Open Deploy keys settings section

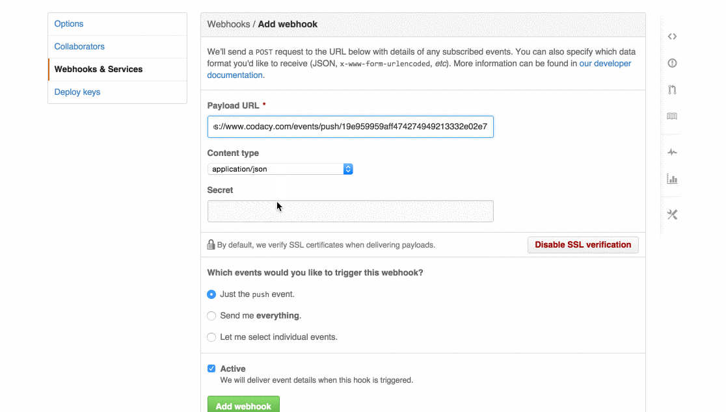pos(77,92)
